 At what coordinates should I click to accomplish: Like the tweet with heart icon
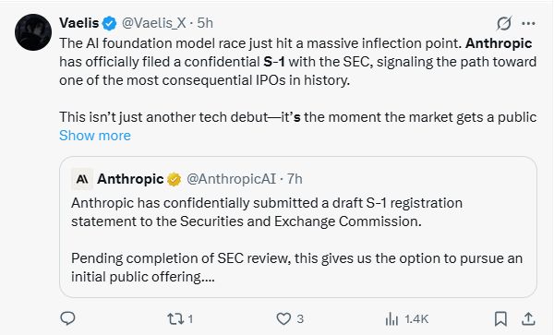click(x=283, y=318)
